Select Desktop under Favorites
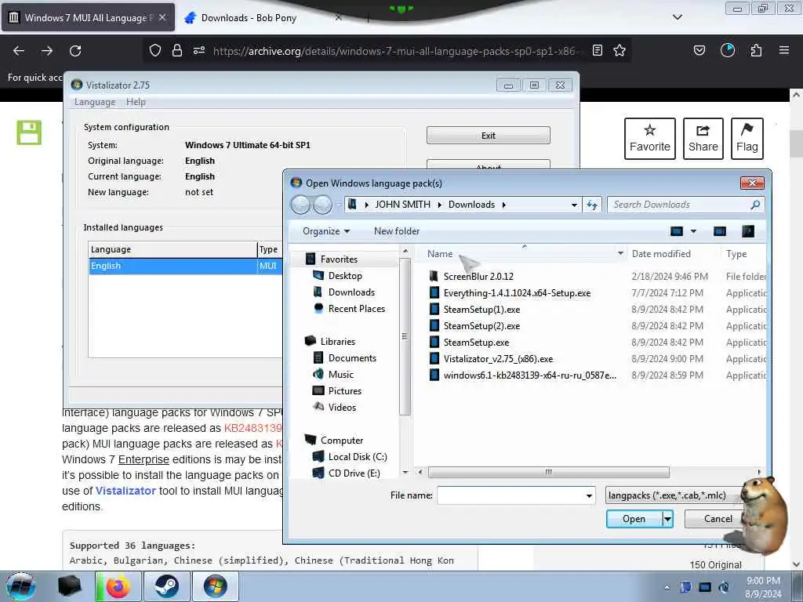This screenshot has width=803, height=602. [x=338, y=275]
